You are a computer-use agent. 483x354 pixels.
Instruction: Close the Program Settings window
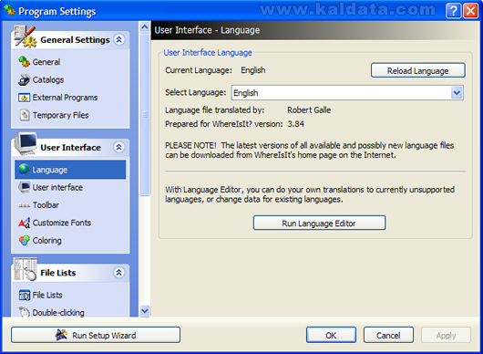point(470,11)
